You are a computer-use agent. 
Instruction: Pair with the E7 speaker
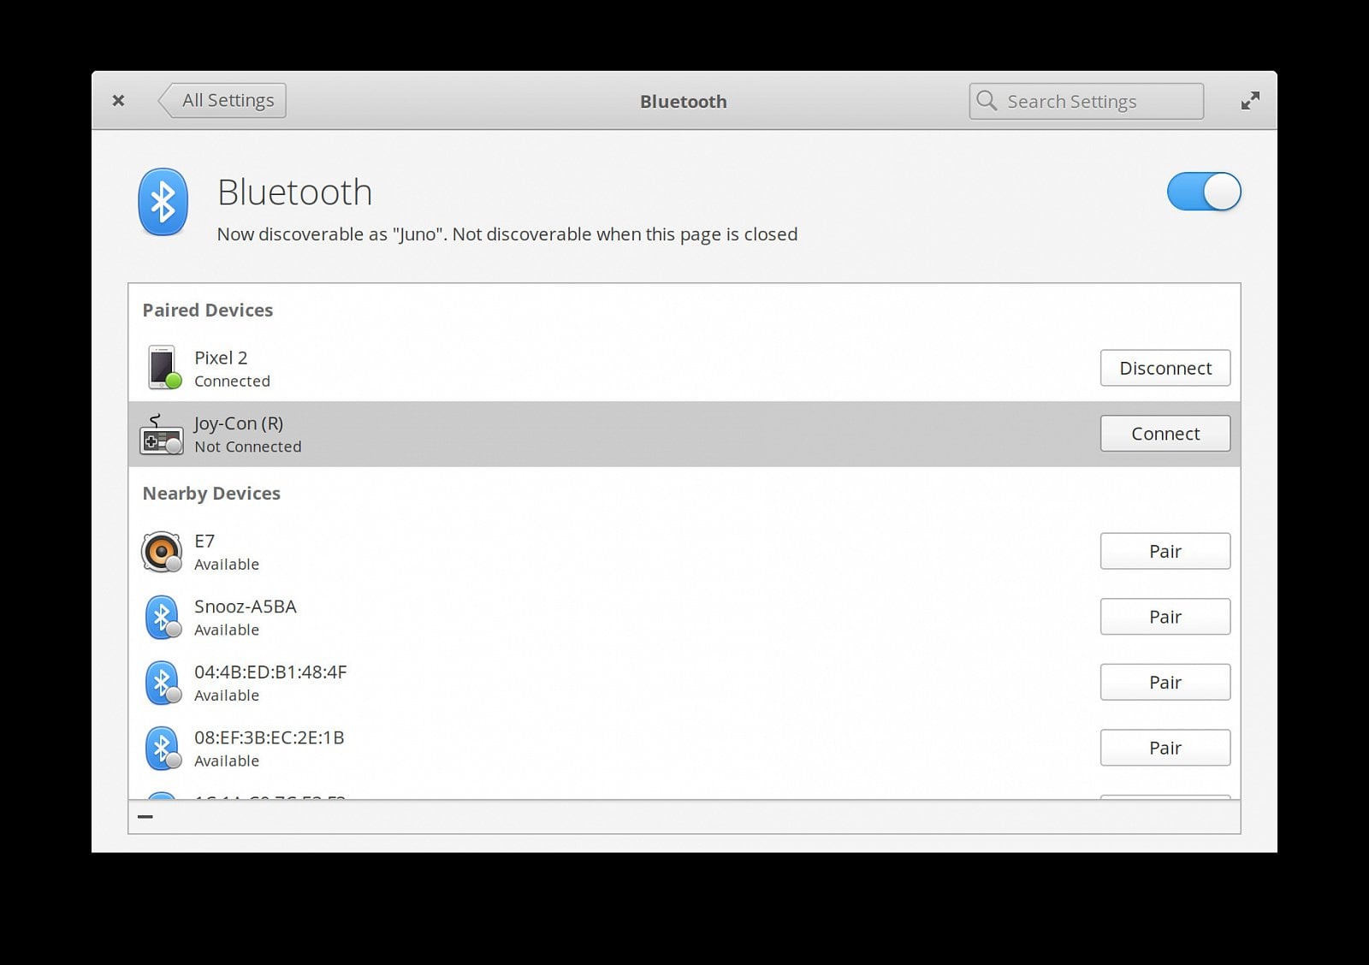[1165, 551]
